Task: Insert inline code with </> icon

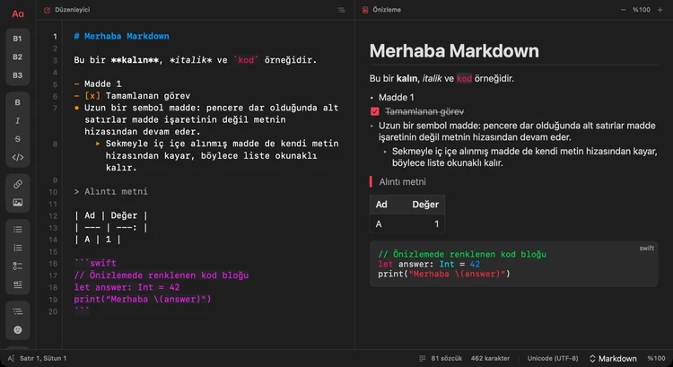Action: tap(18, 158)
